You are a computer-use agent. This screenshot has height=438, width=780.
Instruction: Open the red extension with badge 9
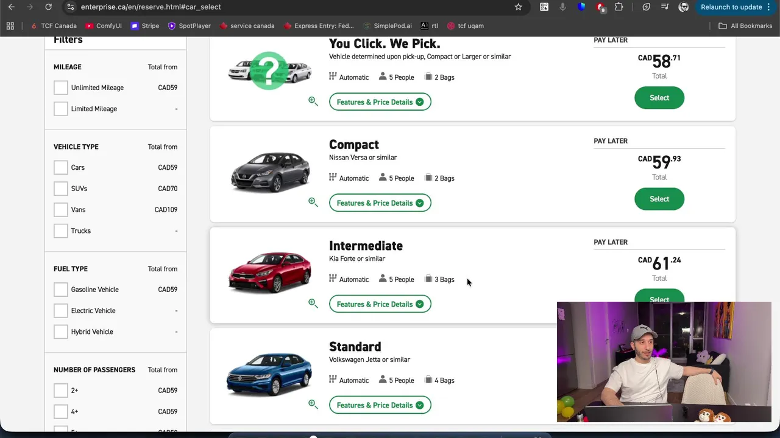(x=601, y=7)
